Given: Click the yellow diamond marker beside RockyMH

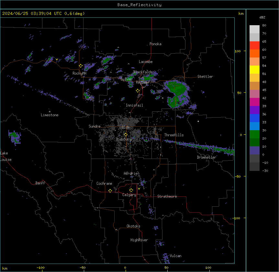Looking at the screenshot, I should 81,66.
